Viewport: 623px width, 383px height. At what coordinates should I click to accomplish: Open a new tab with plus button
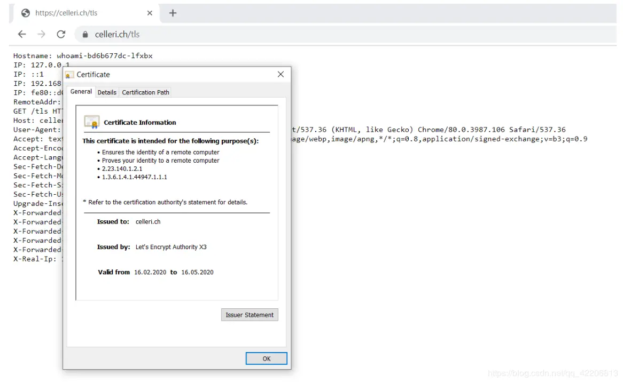tap(173, 13)
